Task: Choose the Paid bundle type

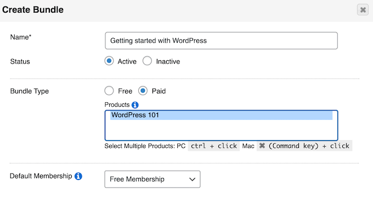Action: [143, 91]
